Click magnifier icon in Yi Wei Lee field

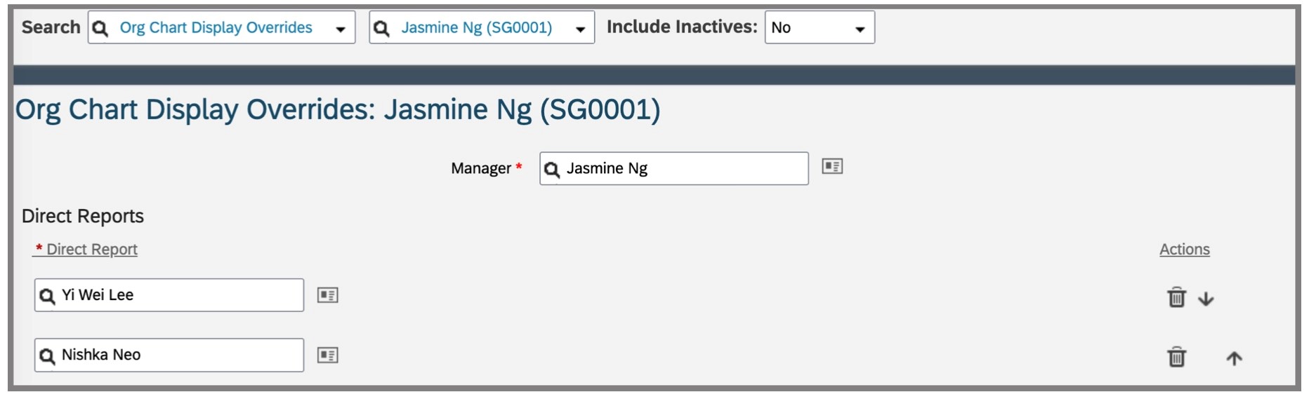[x=47, y=297]
